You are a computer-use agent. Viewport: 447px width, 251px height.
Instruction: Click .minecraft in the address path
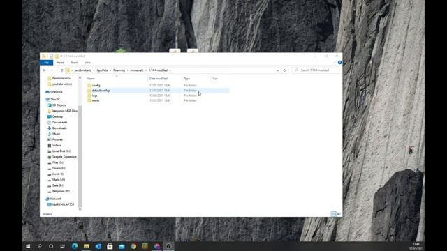137,70
